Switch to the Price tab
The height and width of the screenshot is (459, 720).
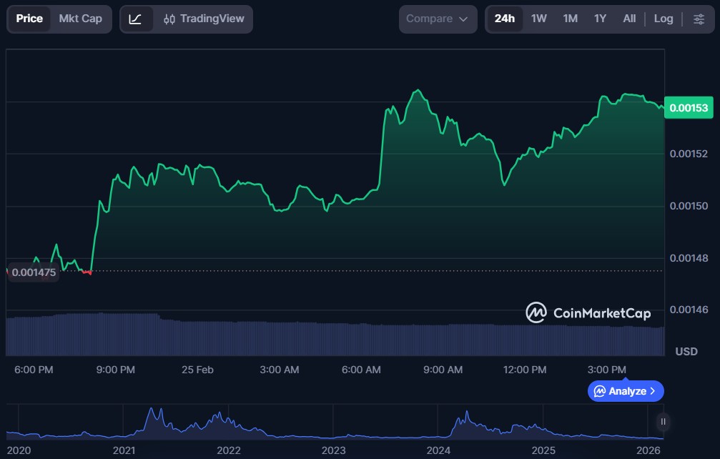[29, 19]
